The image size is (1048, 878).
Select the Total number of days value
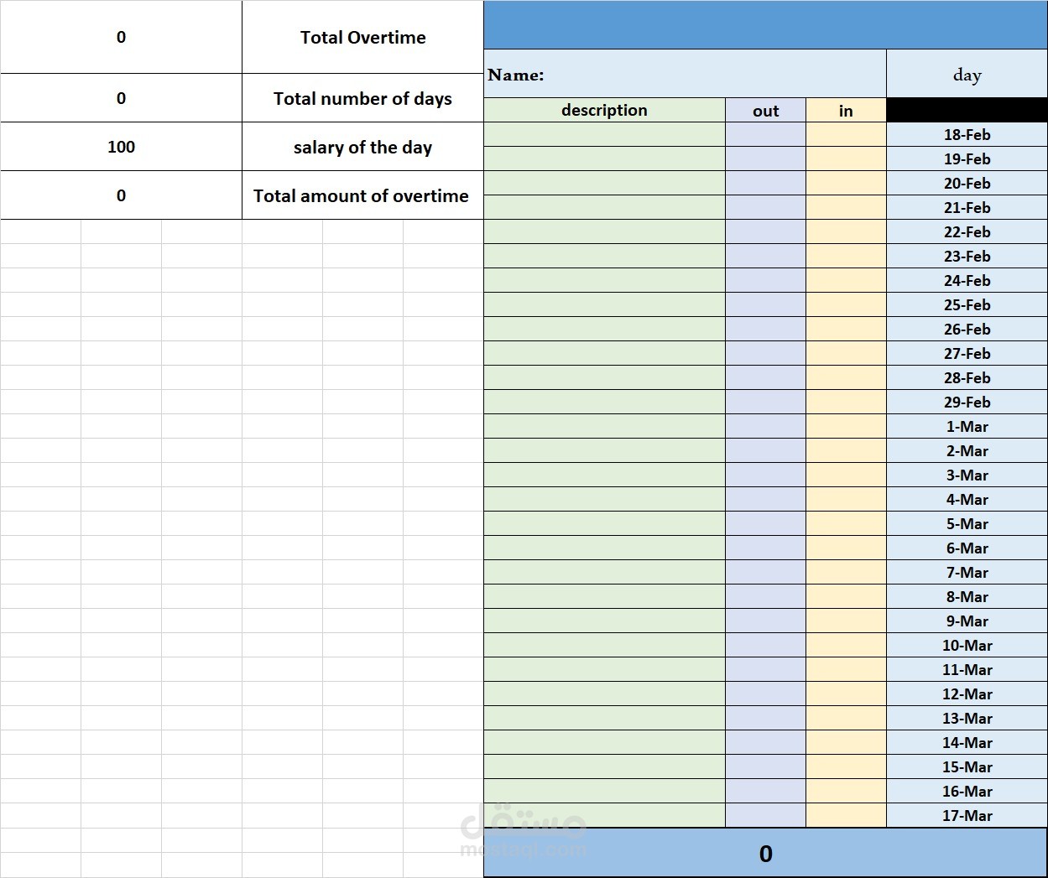click(121, 98)
